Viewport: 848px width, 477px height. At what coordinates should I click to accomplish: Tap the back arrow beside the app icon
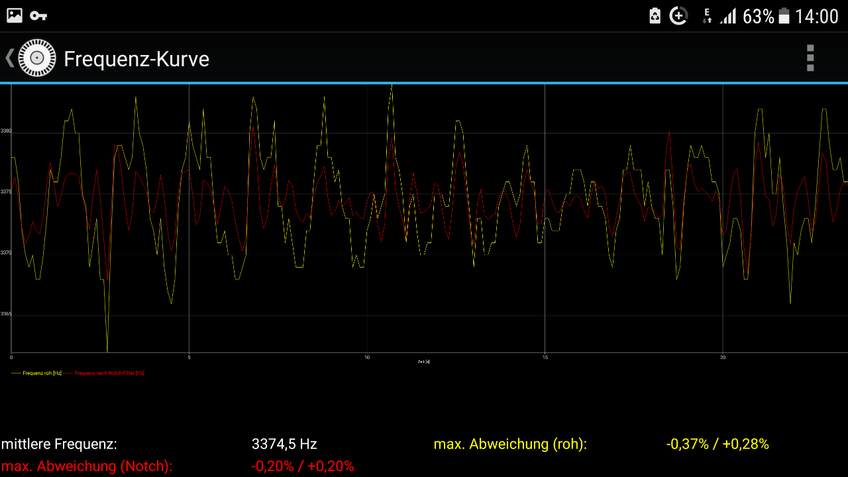coord(10,58)
